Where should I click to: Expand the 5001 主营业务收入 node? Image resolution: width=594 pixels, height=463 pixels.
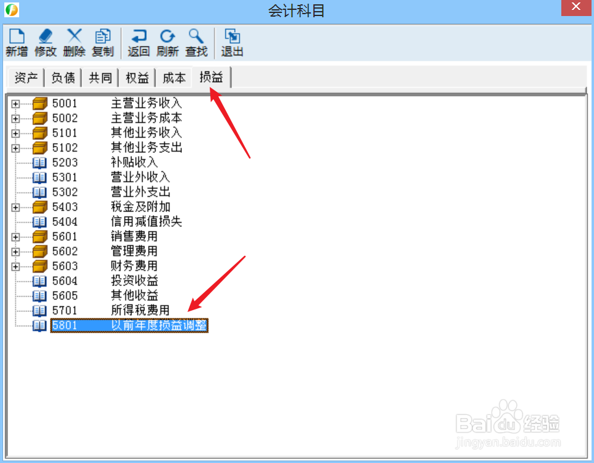click(15, 104)
